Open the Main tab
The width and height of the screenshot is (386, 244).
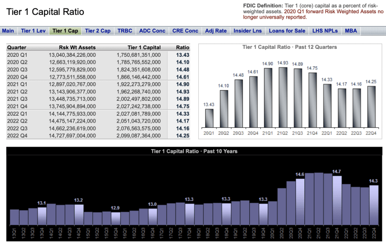[x=8, y=31]
